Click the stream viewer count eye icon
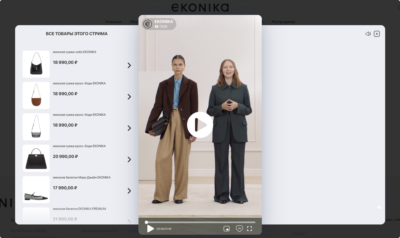400x238 pixels. pos(157,27)
